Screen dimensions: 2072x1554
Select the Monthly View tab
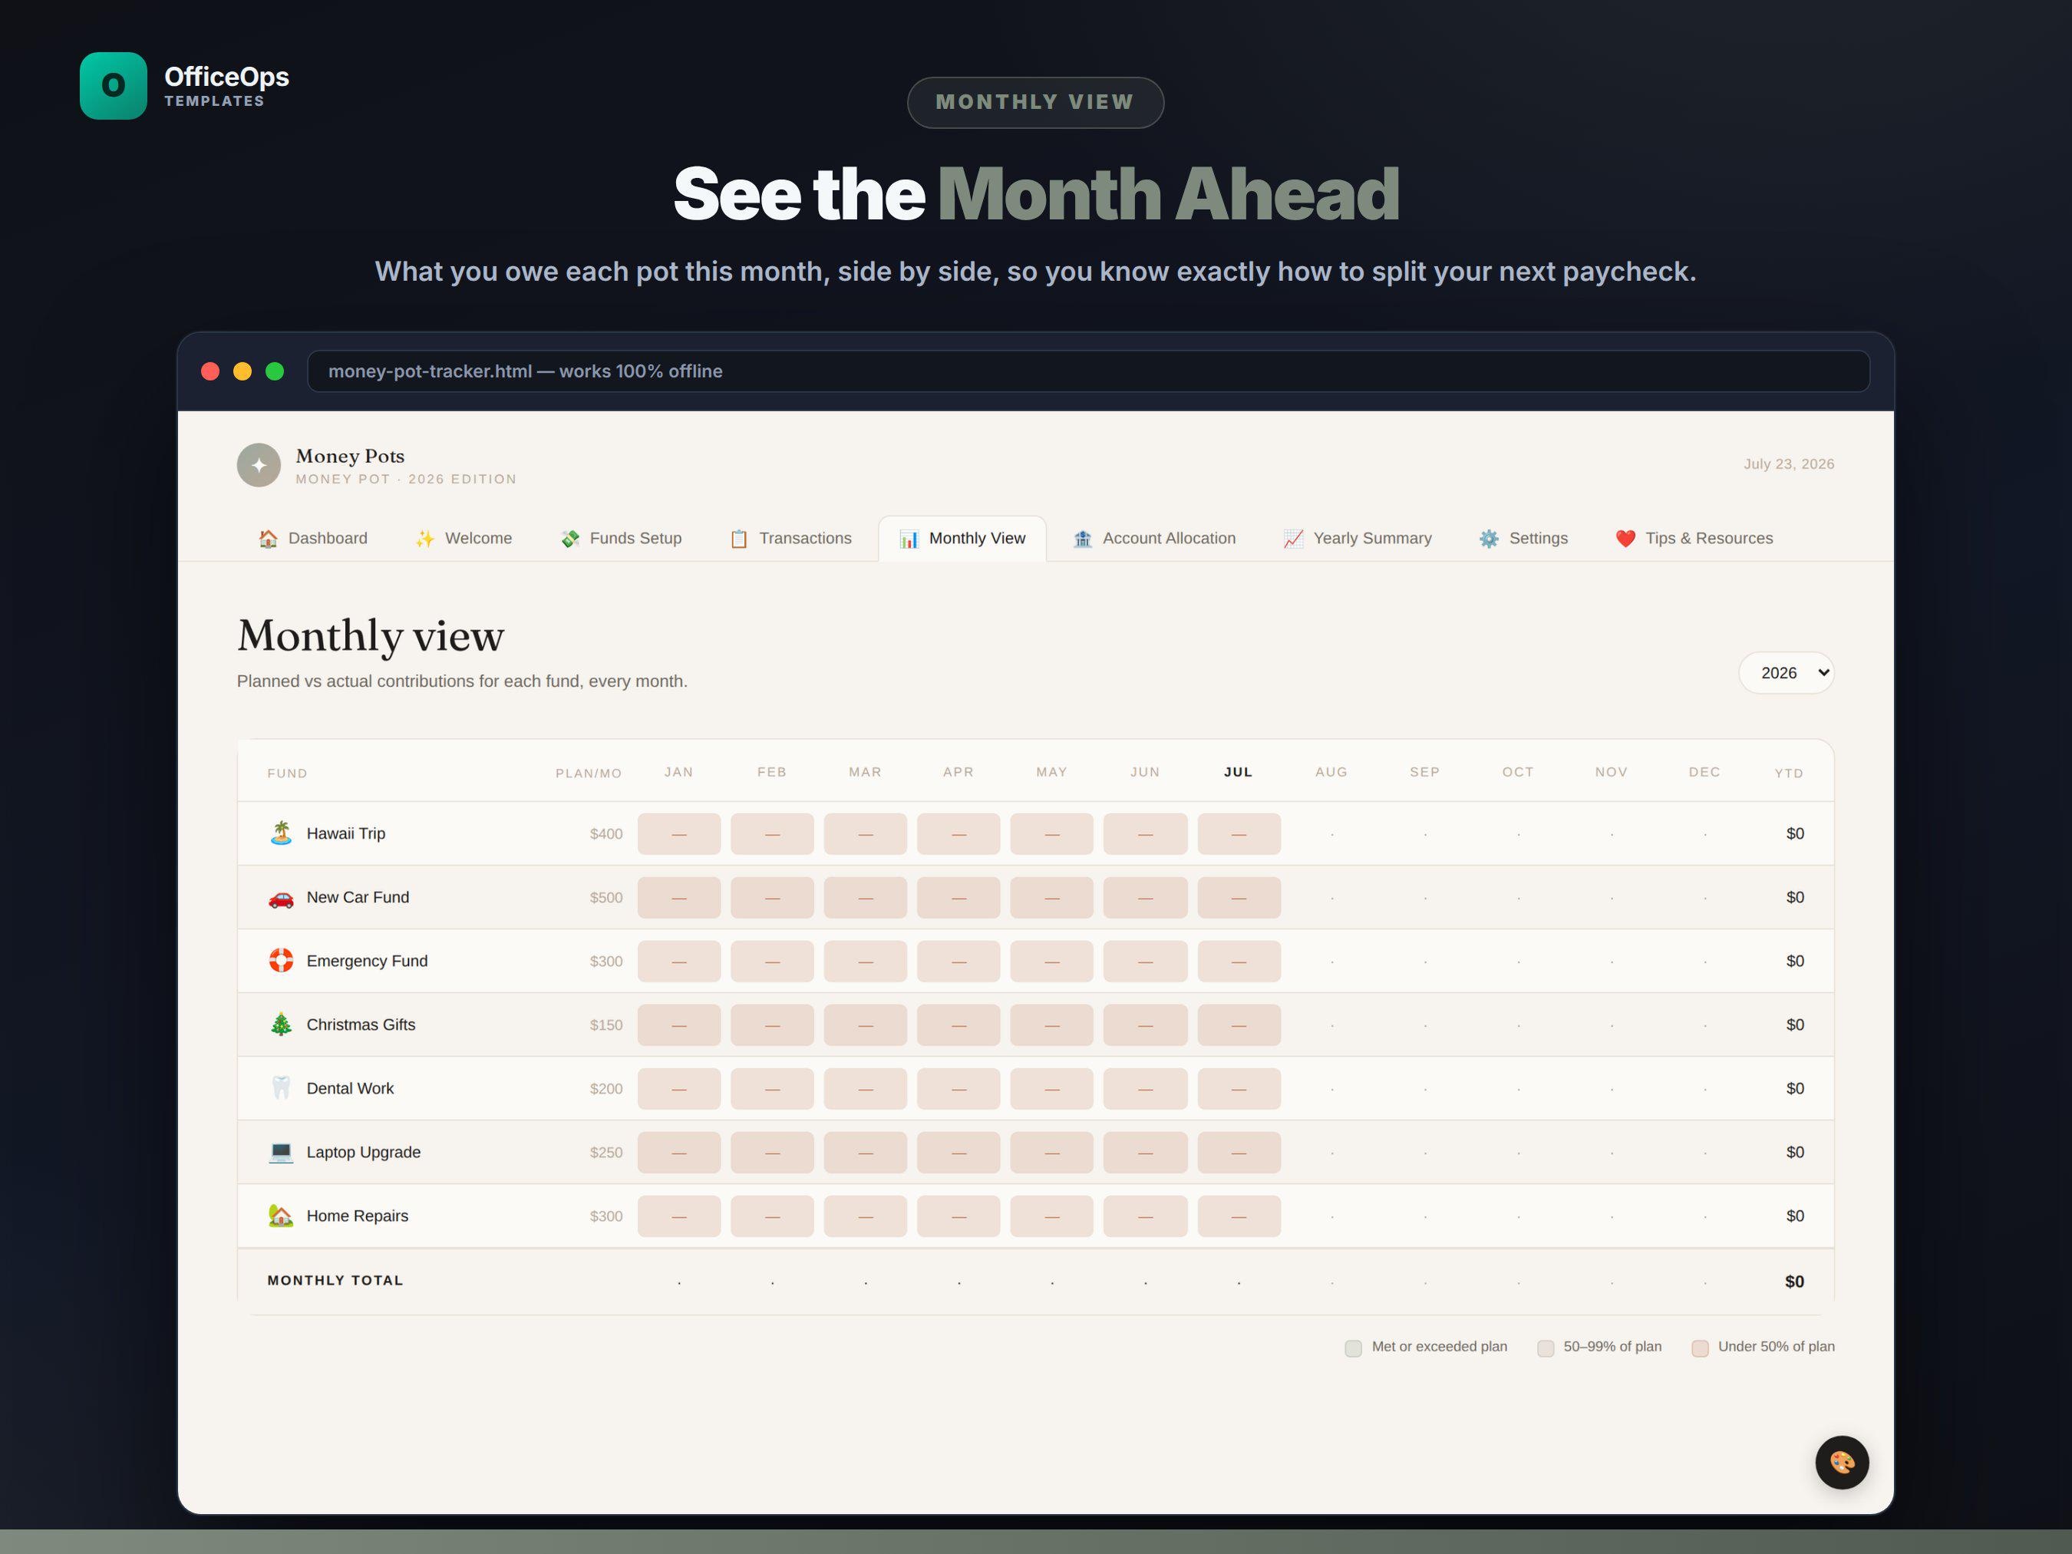[962, 539]
